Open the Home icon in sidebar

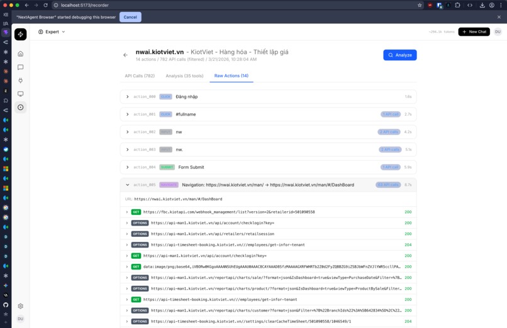(20, 53)
